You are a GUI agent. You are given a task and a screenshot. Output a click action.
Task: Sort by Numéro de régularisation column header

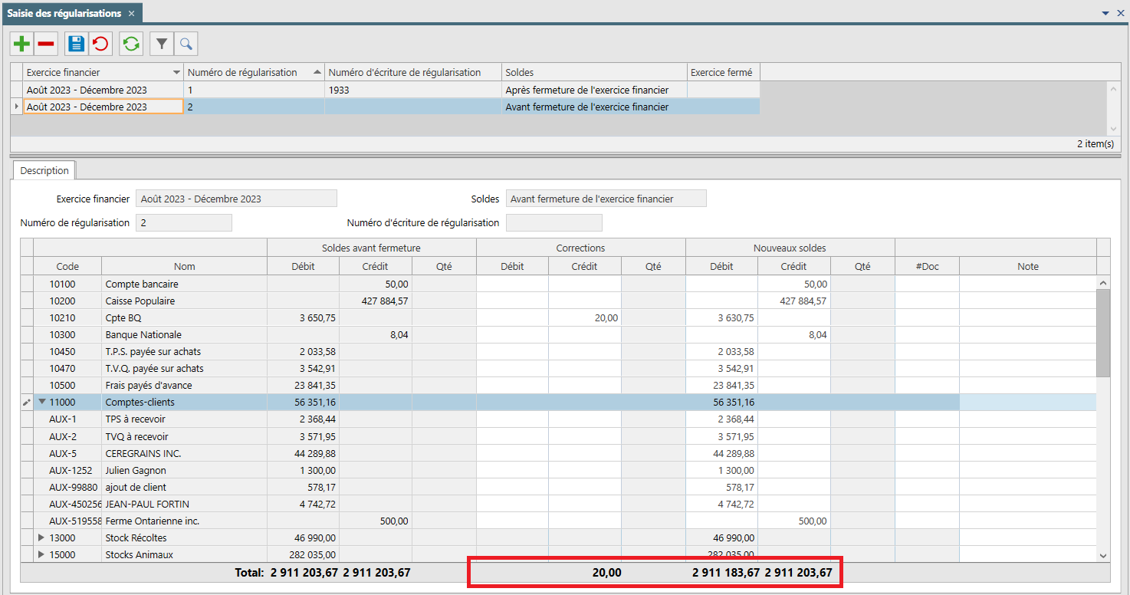[x=255, y=72]
